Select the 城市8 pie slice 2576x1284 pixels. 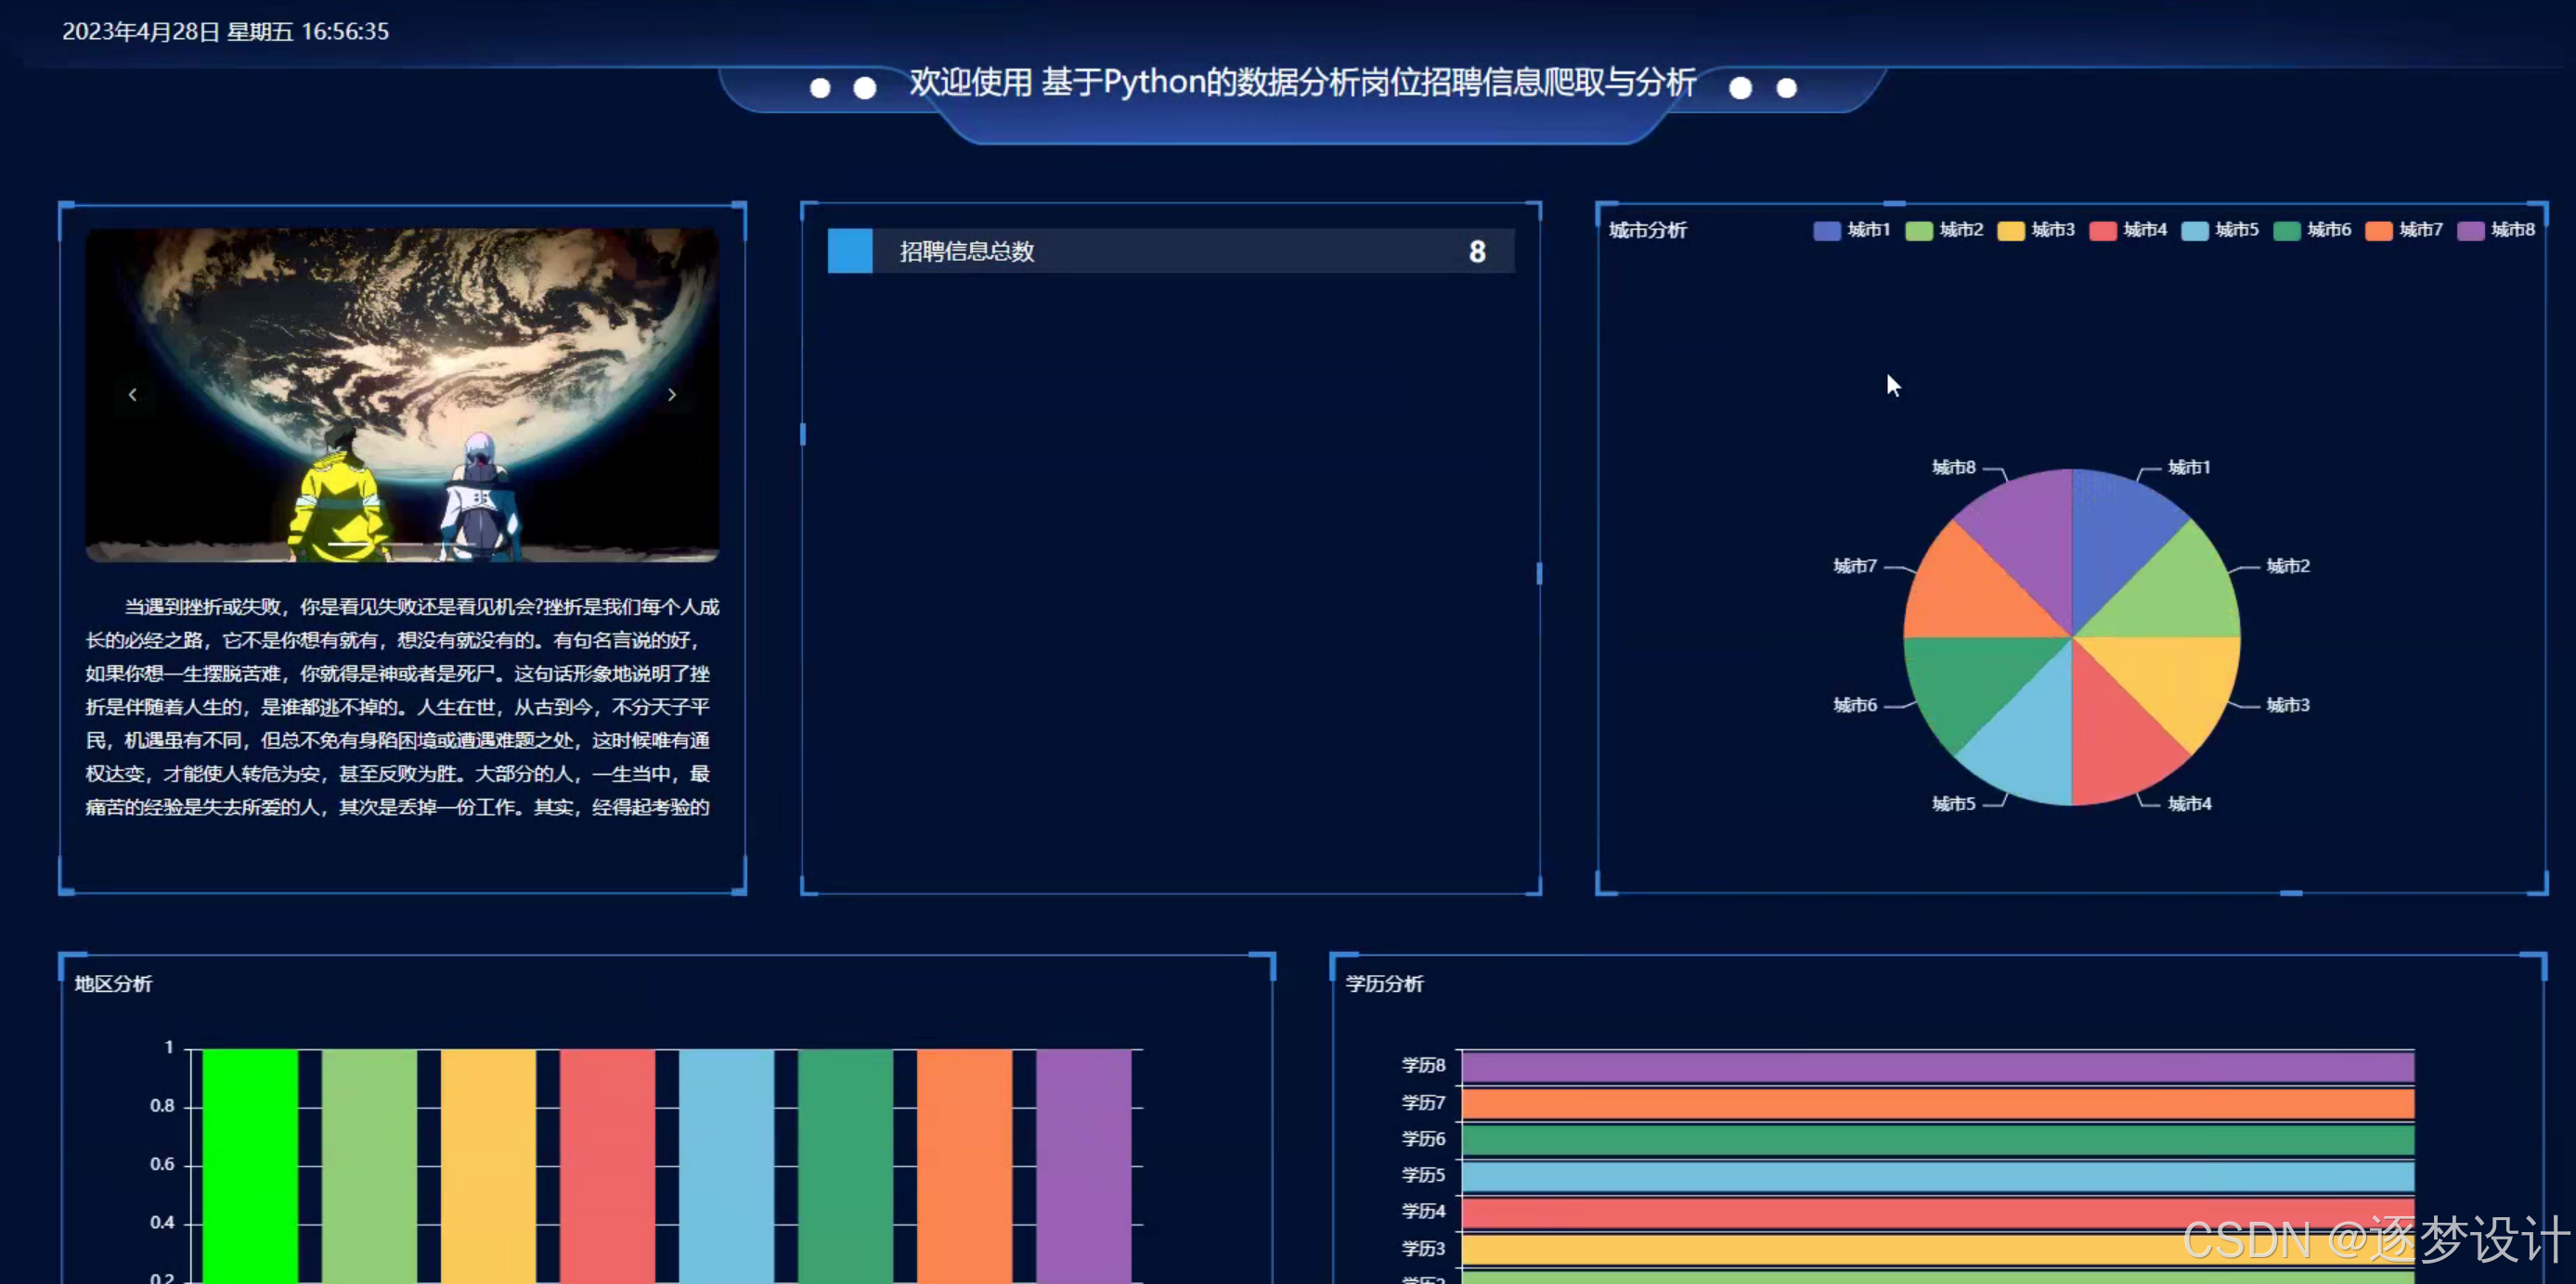(2031, 540)
